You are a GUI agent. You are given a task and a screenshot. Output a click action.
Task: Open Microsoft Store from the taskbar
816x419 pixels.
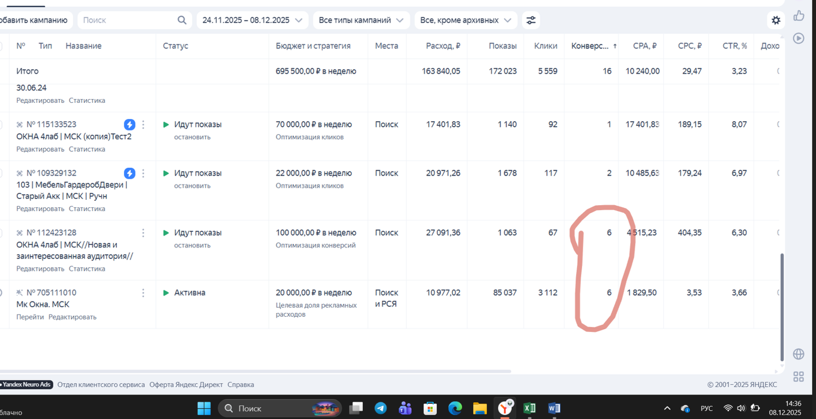pos(430,408)
